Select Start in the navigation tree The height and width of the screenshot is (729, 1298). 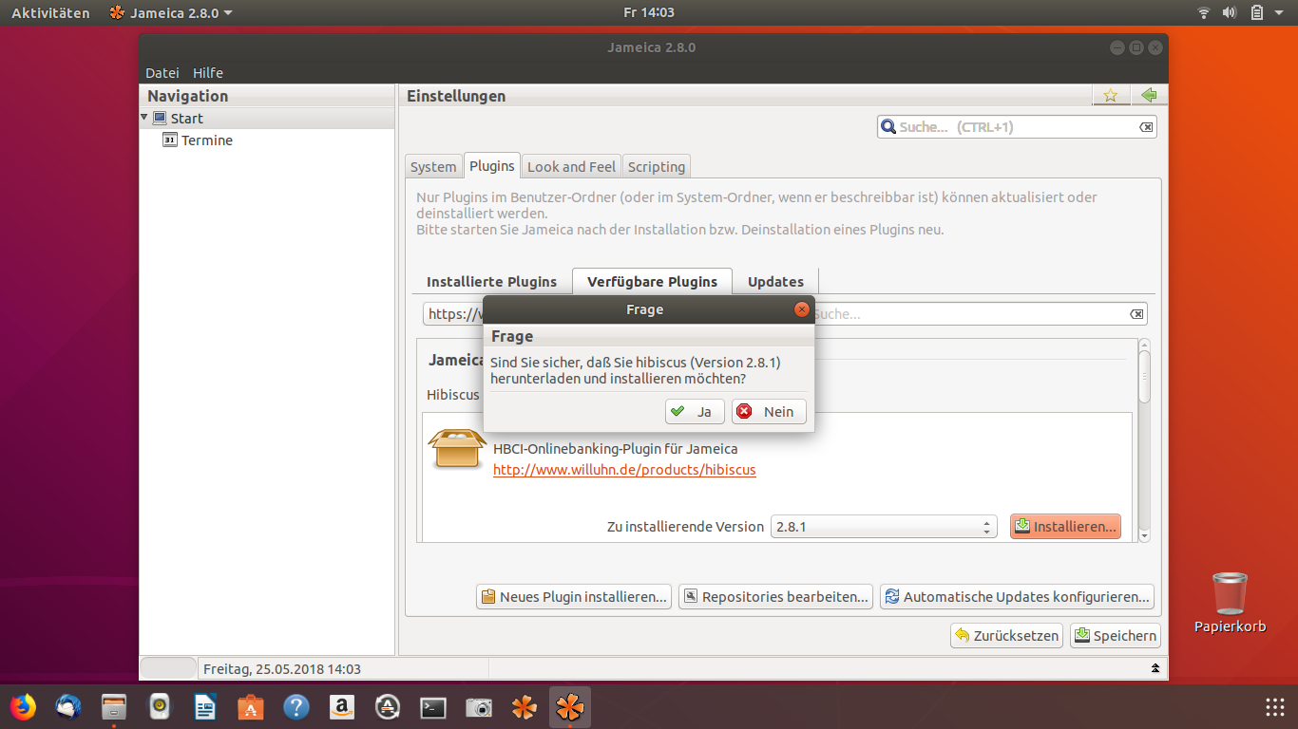pos(187,119)
